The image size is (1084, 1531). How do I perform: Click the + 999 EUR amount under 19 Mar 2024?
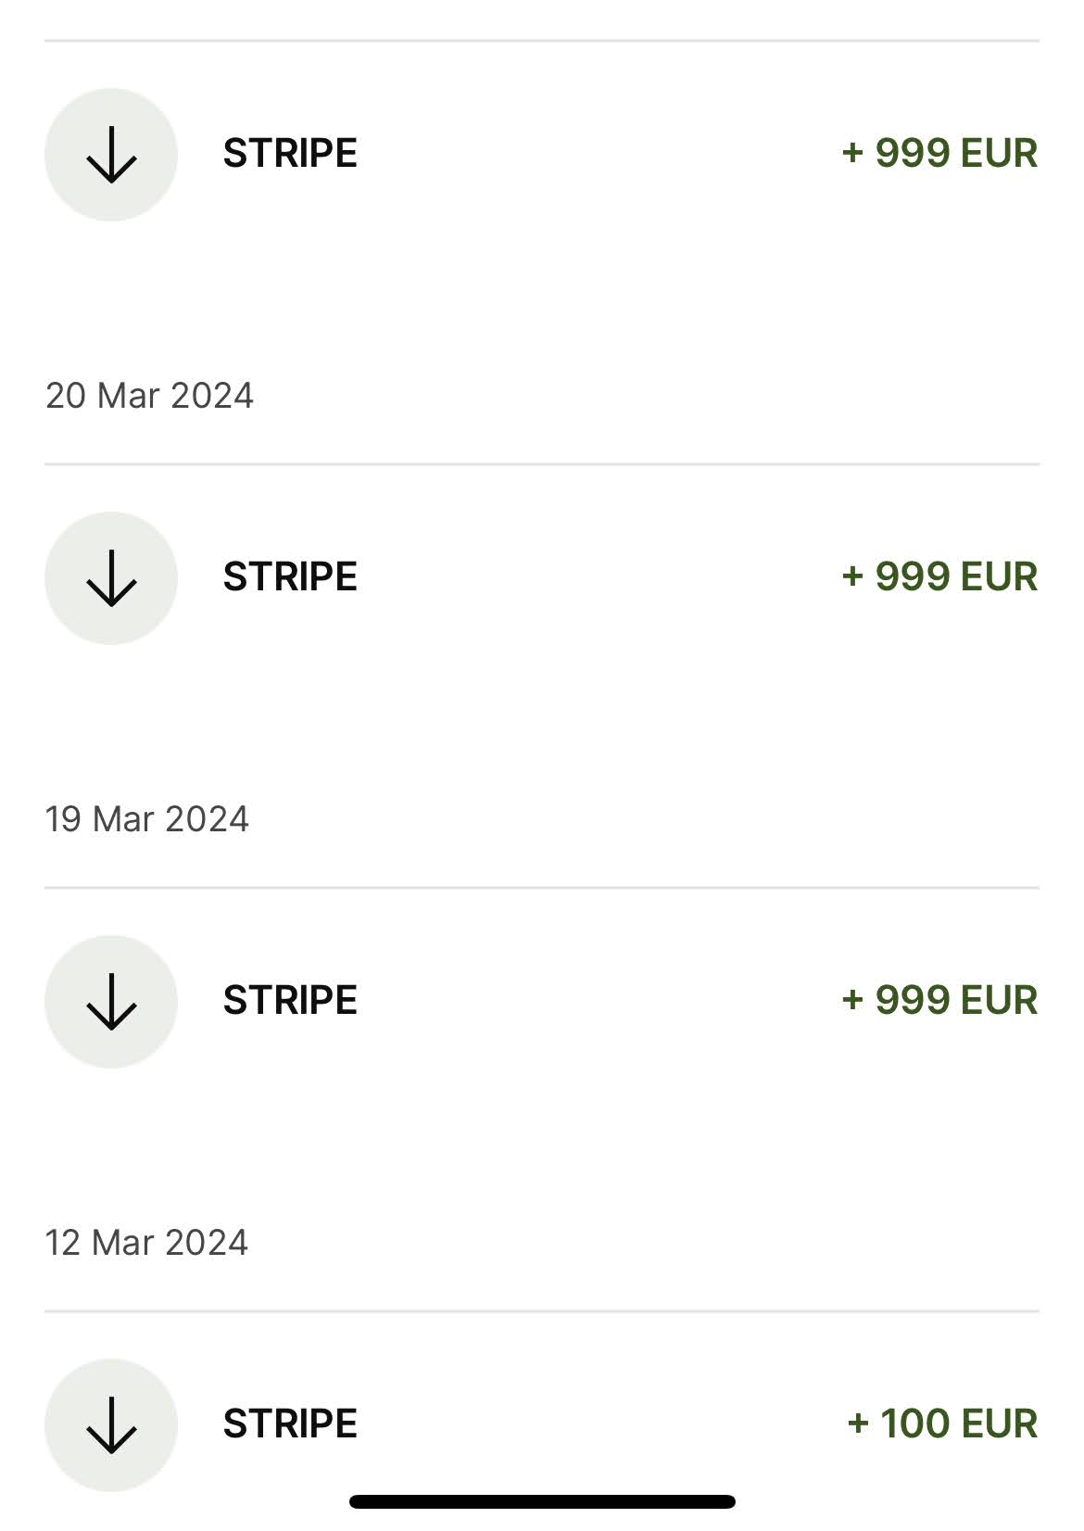(939, 1001)
